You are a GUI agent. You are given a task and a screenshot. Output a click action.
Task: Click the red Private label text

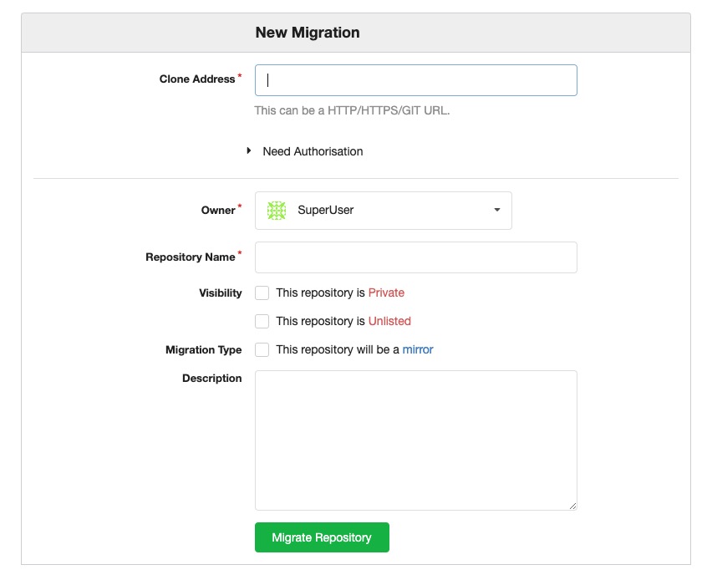(x=386, y=293)
